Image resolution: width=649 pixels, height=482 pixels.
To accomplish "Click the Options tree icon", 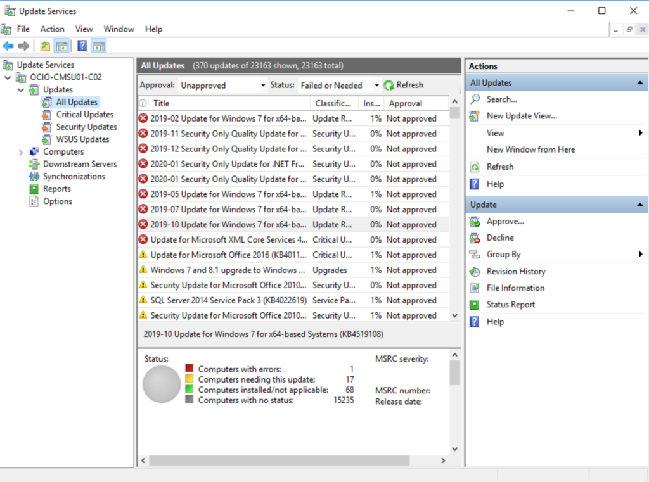I will point(34,201).
